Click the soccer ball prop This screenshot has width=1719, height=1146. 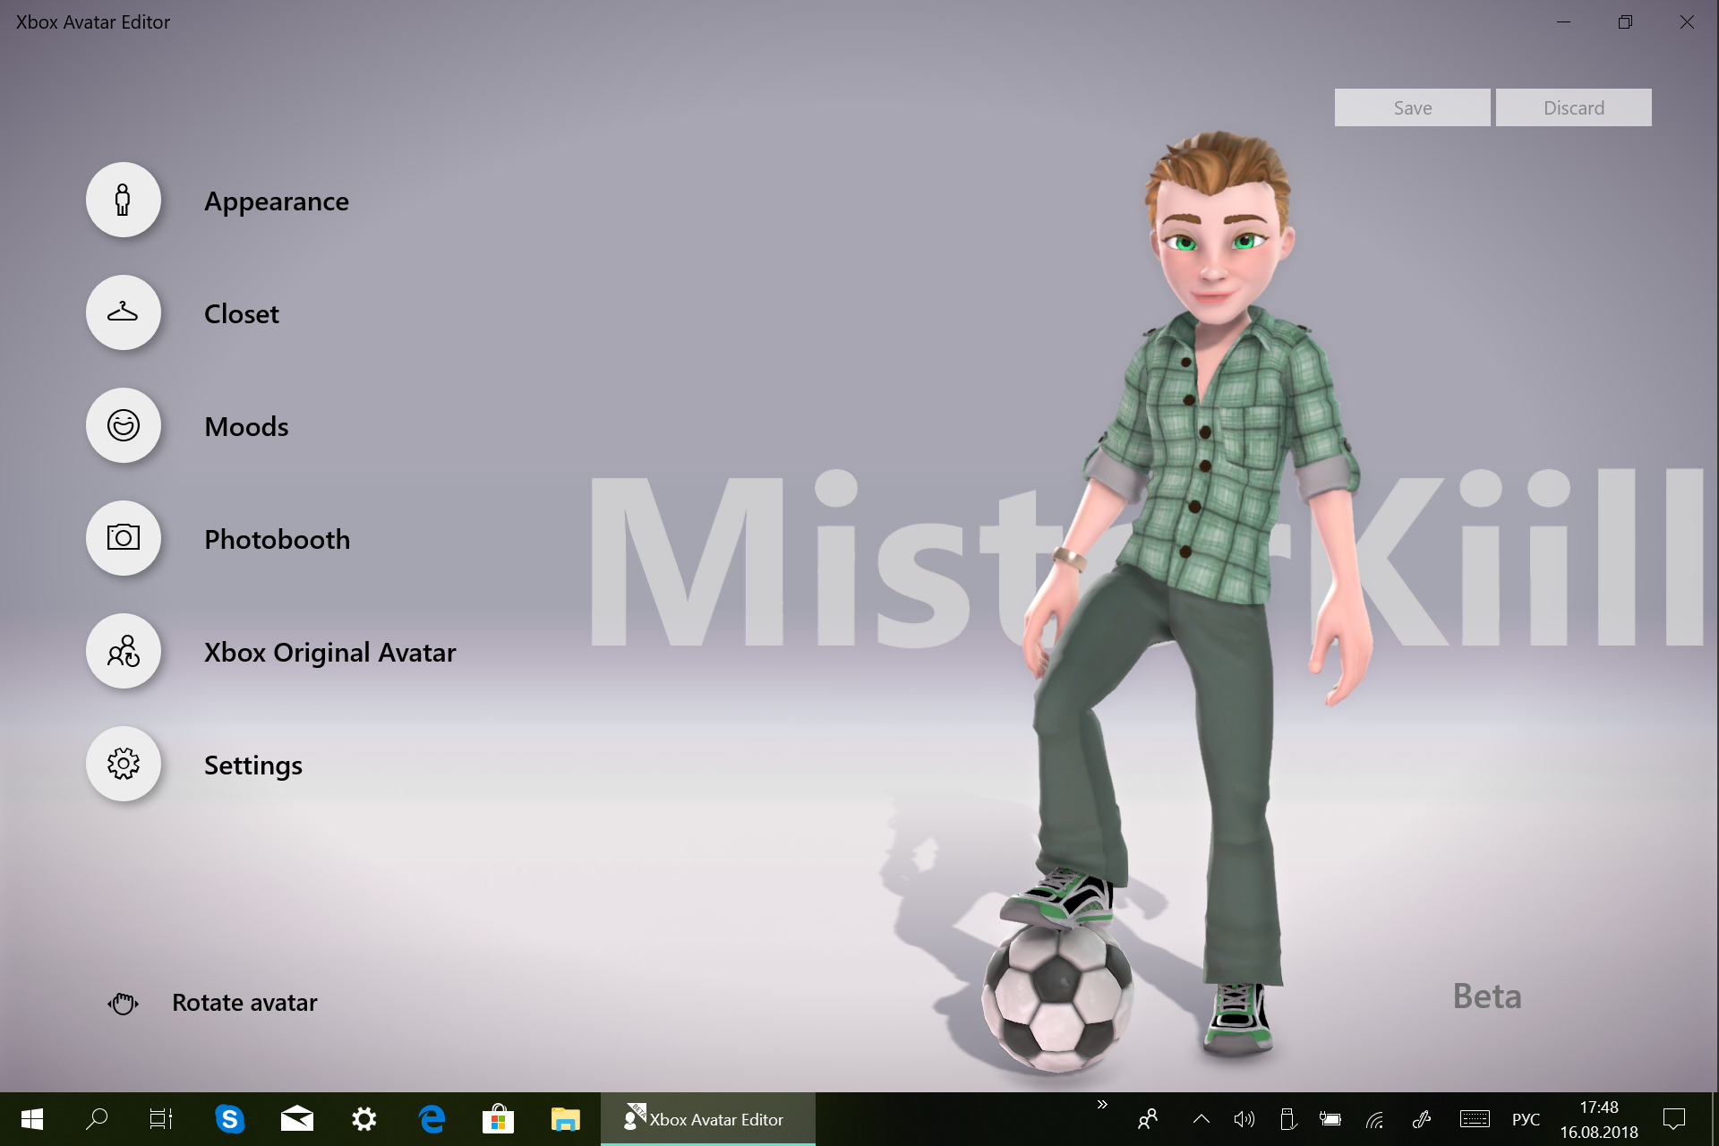[x=1057, y=998]
